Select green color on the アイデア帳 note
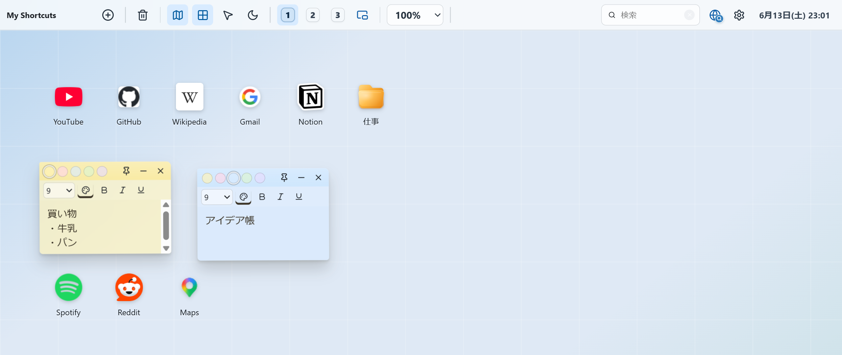 click(x=247, y=178)
